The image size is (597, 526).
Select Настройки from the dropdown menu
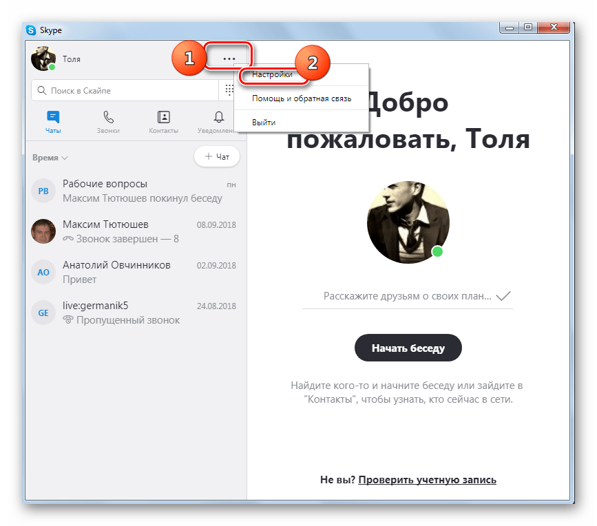[272, 74]
